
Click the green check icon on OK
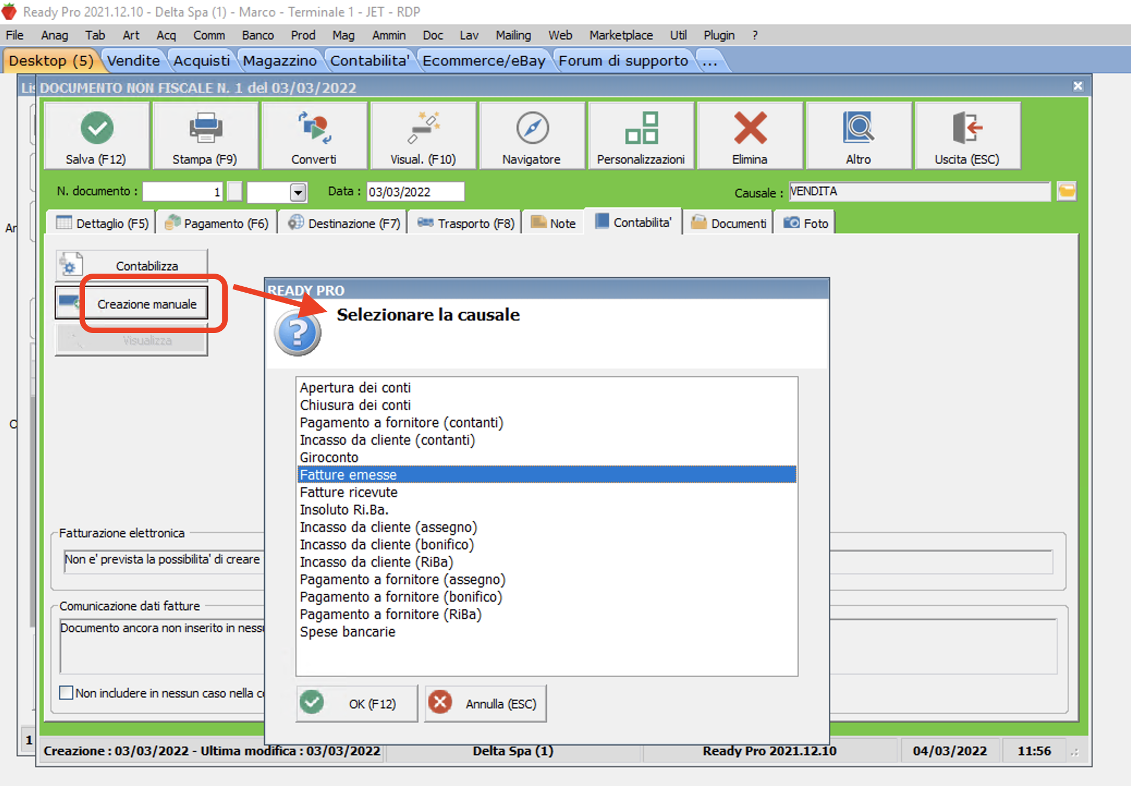[x=312, y=703]
